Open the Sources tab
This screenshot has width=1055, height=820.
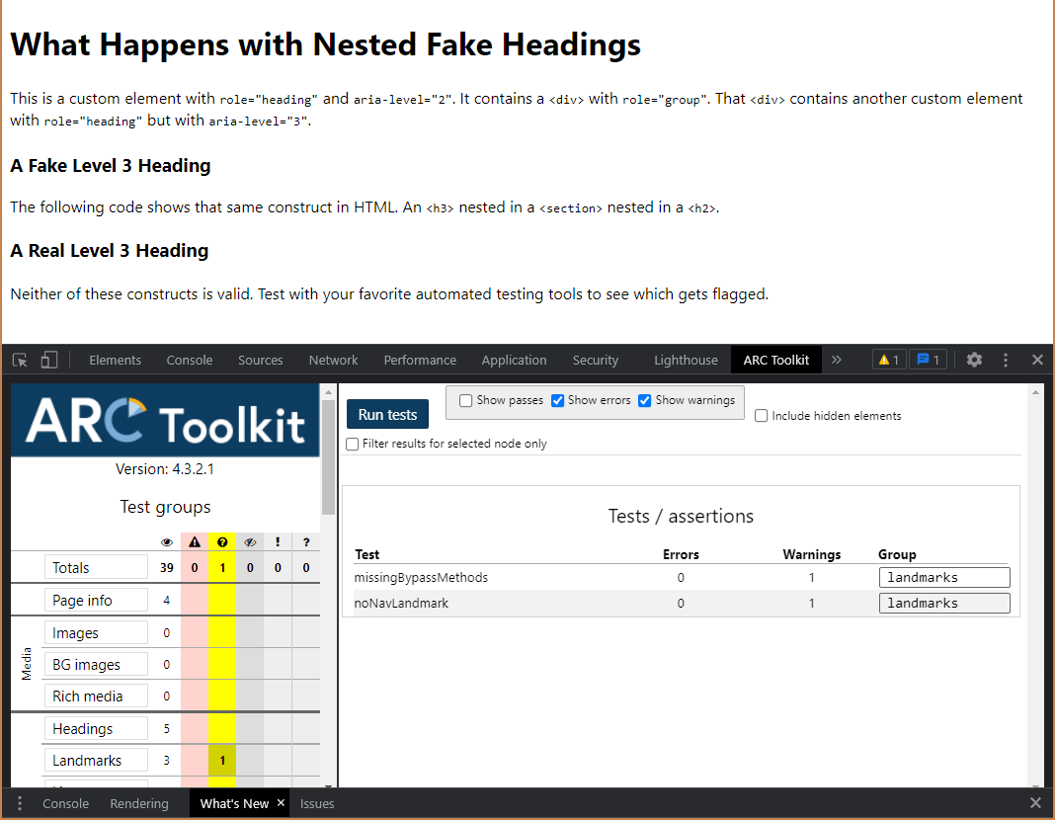(261, 360)
